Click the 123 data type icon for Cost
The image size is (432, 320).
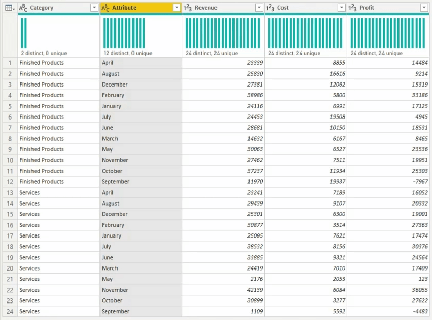click(x=270, y=8)
